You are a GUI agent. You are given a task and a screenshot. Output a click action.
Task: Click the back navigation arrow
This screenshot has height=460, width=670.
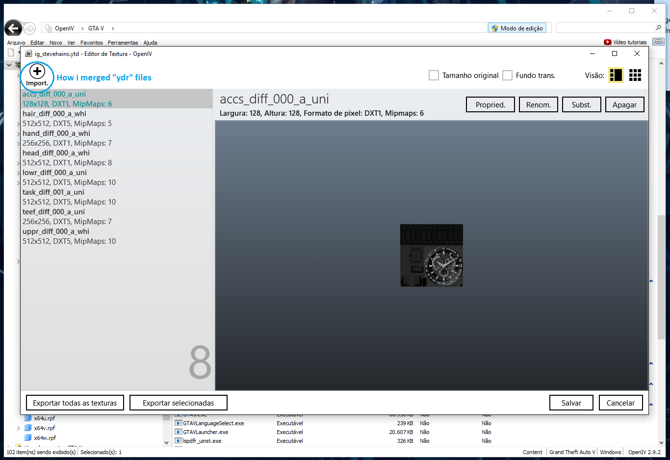13,28
